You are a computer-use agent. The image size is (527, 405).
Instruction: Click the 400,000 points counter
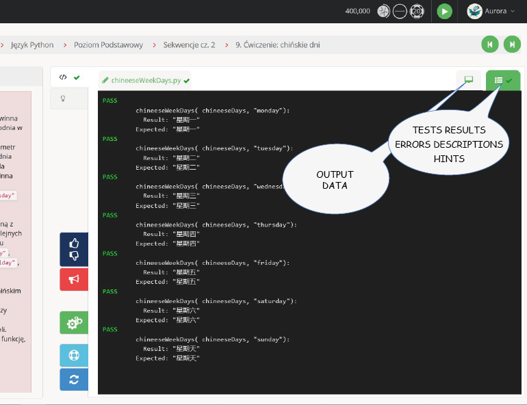pyautogui.click(x=357, y=11)
